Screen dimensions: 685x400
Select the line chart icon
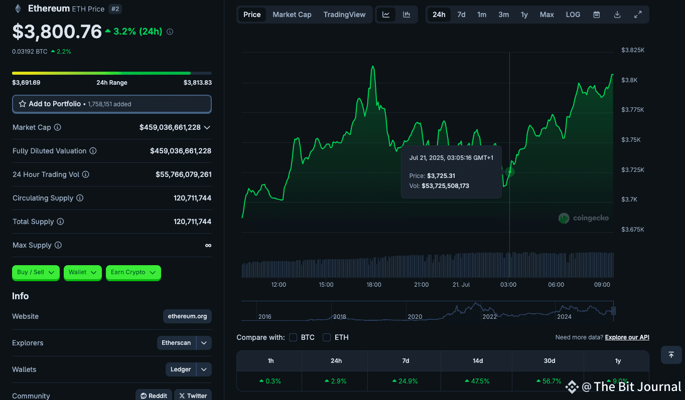pos(386,15)
